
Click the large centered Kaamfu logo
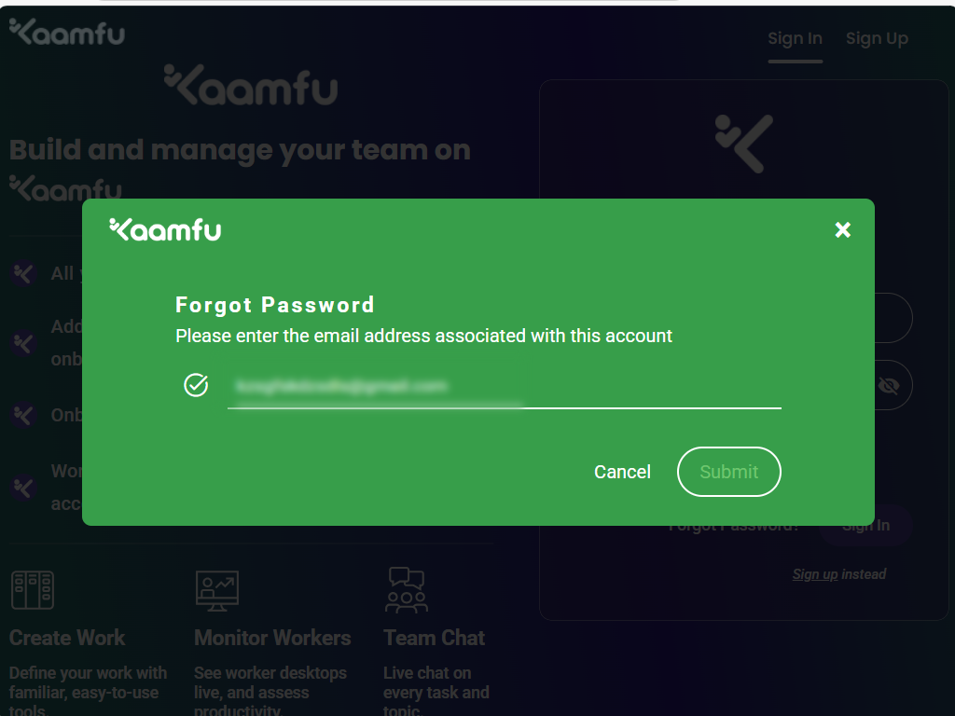(250, 85)
